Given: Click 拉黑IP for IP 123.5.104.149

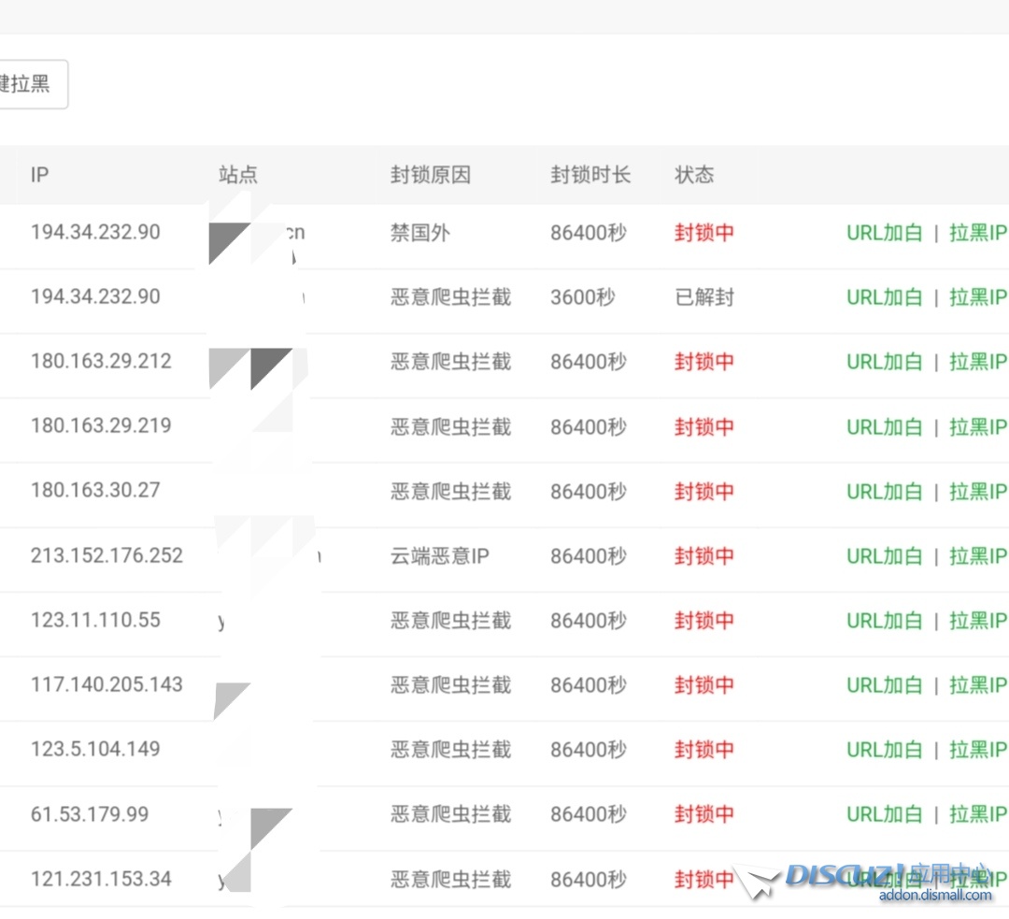Looking at the screenshot, I should click(x=979, y=750).
